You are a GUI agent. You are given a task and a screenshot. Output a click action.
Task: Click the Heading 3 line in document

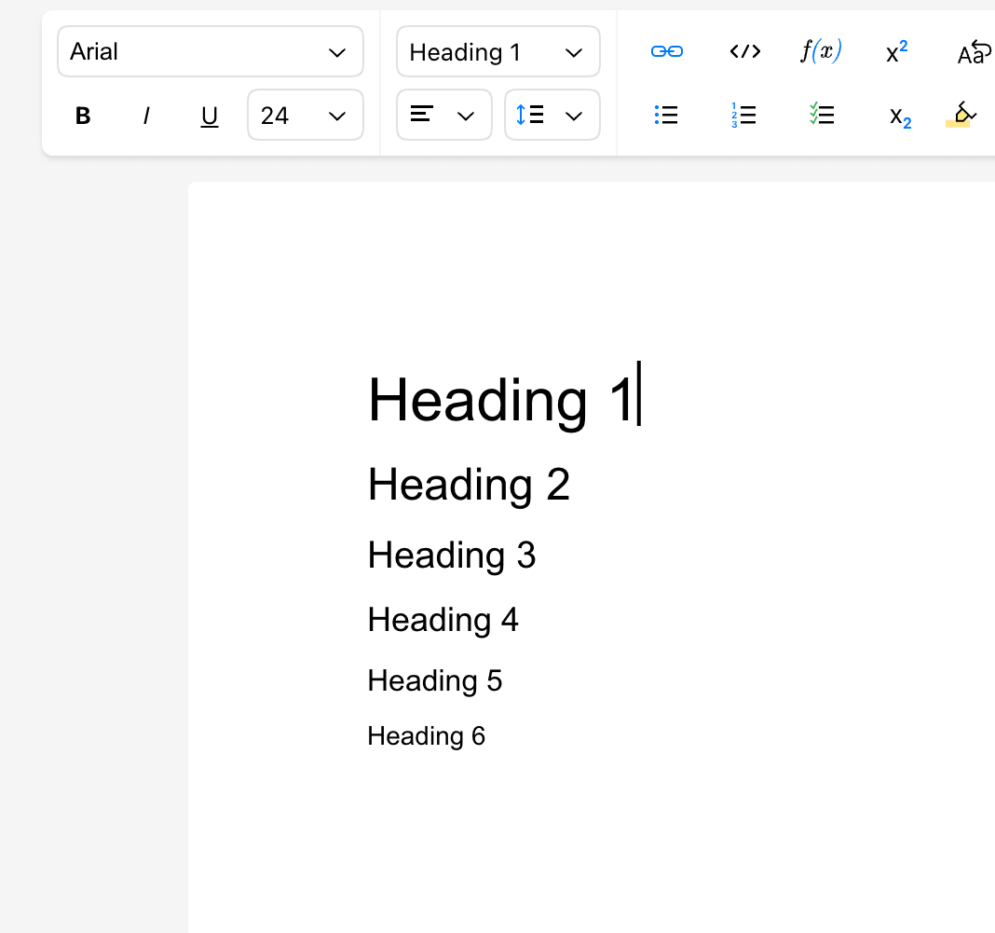tap(452, 556)
